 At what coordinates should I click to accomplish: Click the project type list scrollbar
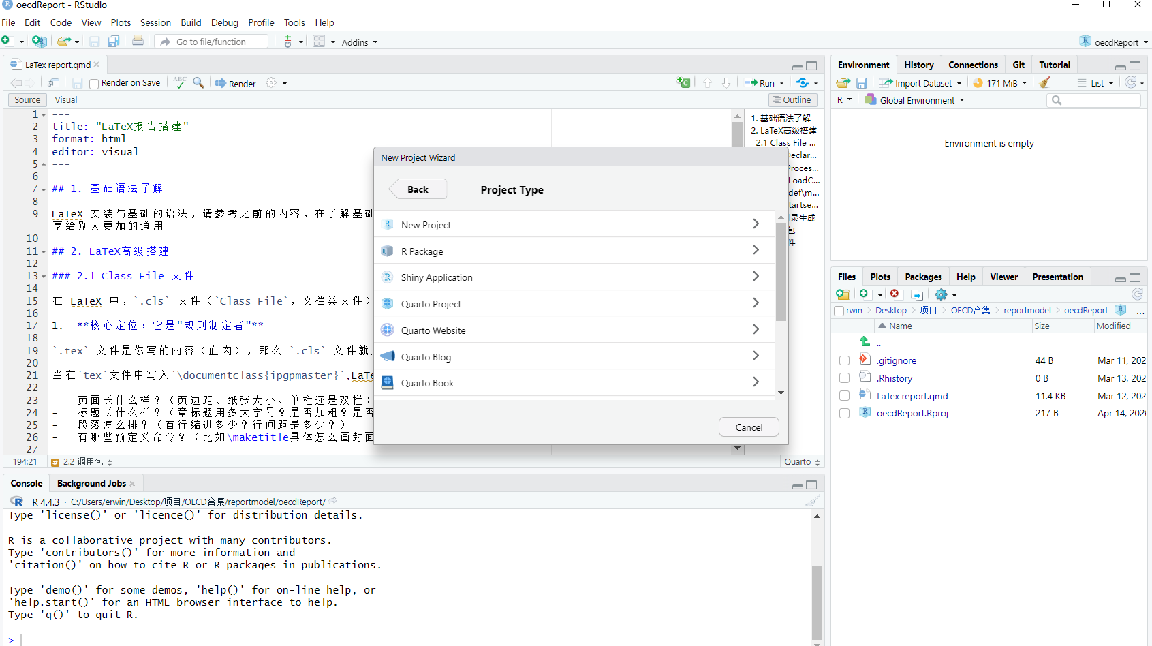click(x=781, y=273)
